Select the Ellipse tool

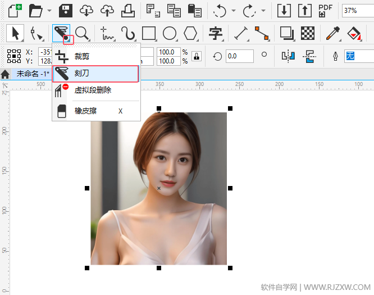[x=170, y=33]
